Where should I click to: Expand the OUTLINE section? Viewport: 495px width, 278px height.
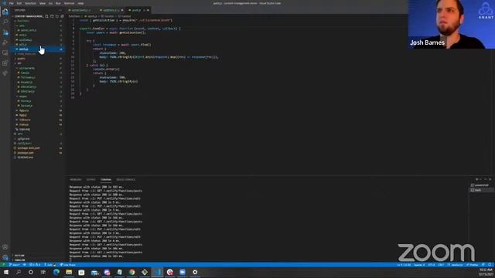pos(38,256)
